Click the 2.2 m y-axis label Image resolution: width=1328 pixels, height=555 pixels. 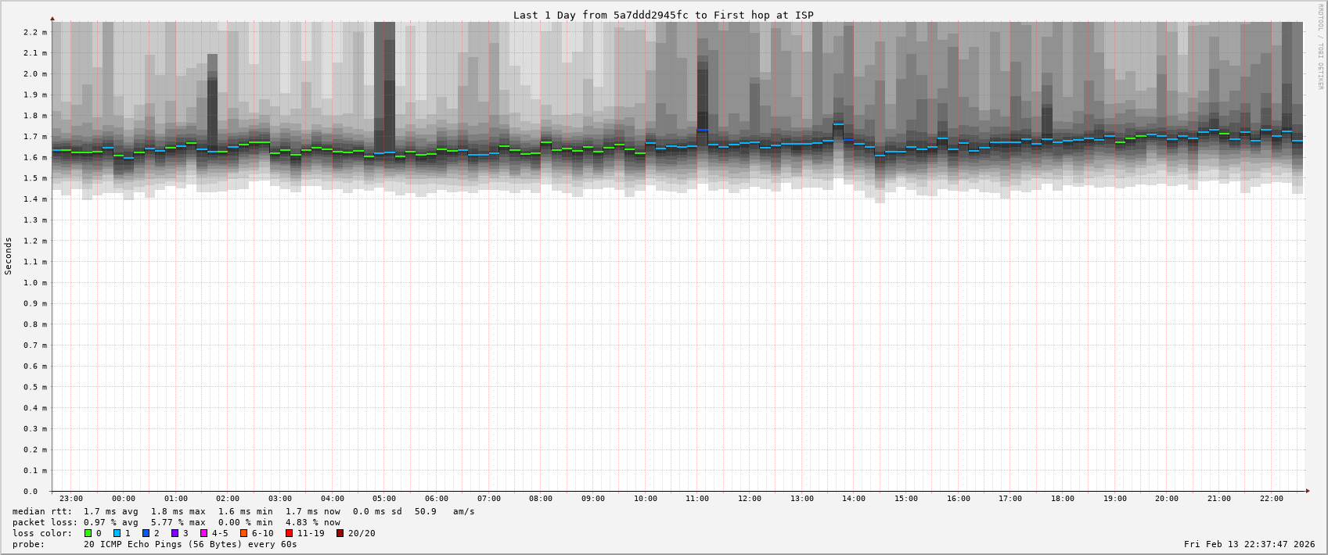[x=34, y=32]
